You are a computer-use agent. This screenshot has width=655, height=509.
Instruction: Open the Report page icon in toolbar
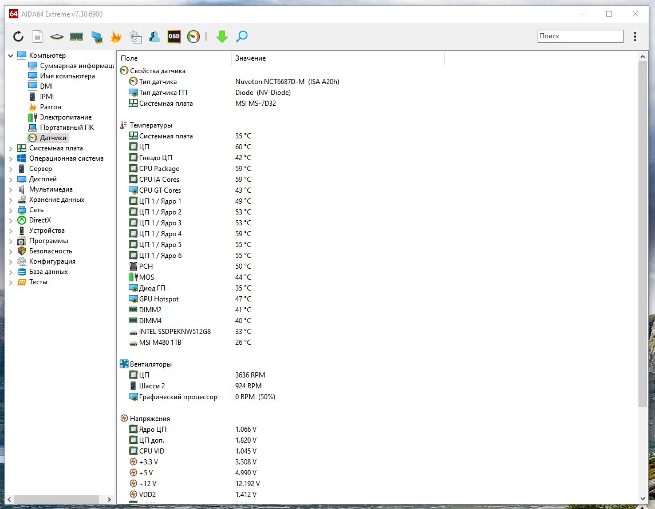38,37
